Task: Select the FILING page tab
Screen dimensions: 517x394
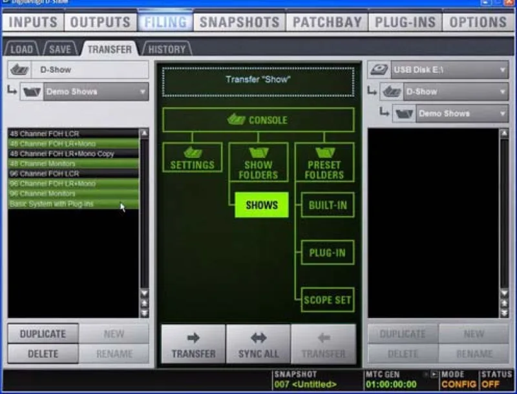Action: coord(165,23)
